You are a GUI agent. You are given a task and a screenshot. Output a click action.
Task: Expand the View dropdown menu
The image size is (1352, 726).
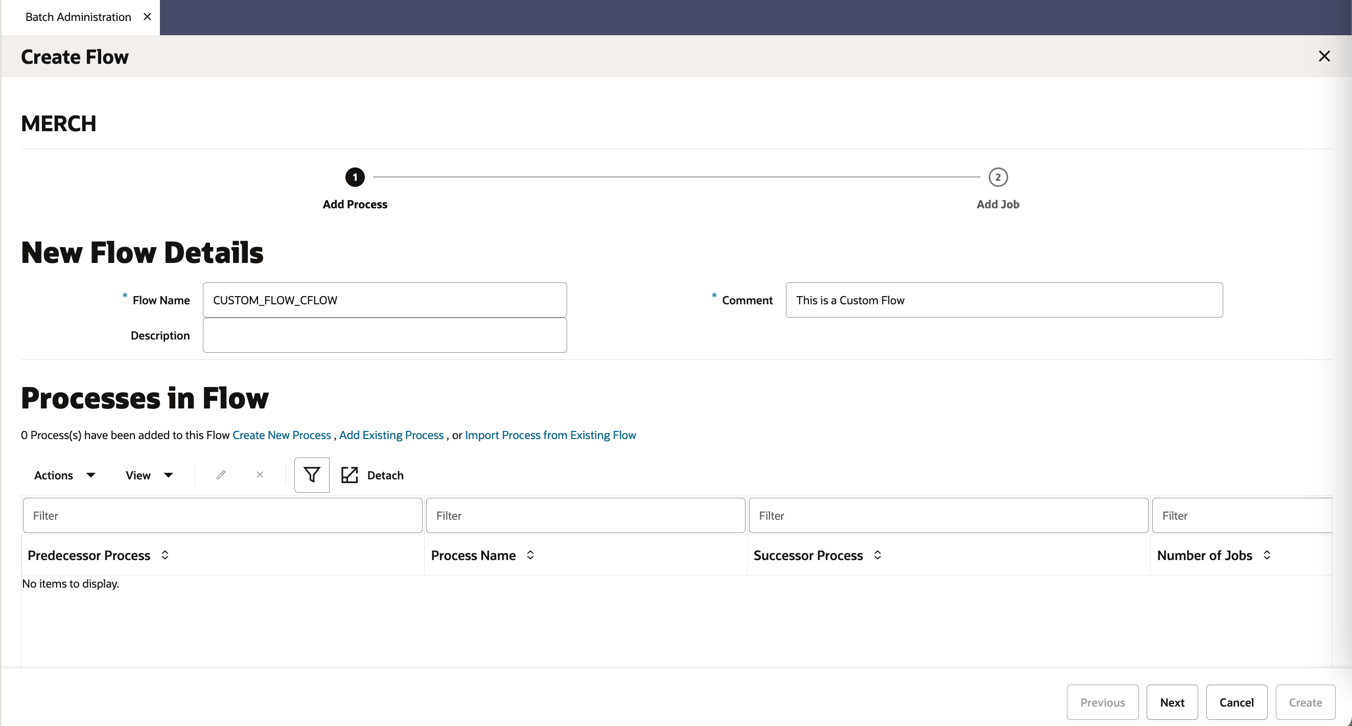149,475
